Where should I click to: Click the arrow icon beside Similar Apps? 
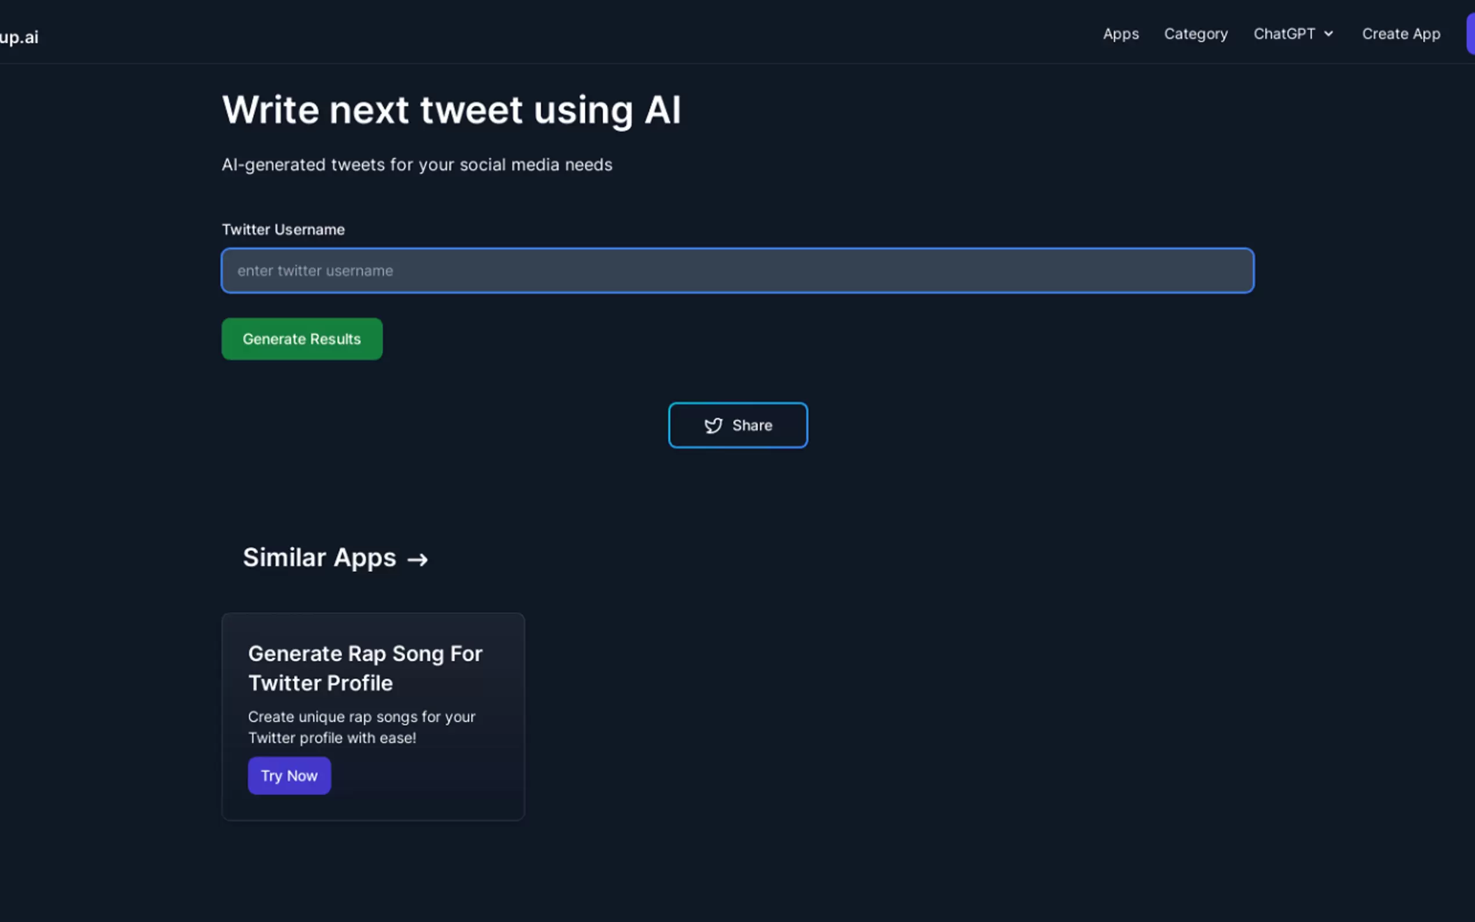tap(418, 559)
